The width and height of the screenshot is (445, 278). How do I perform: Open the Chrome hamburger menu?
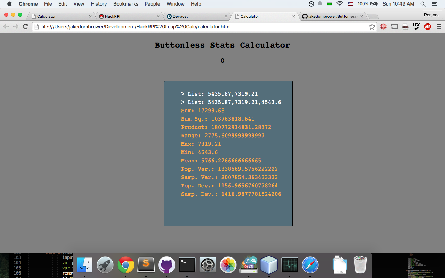click(x=439, y=26)
